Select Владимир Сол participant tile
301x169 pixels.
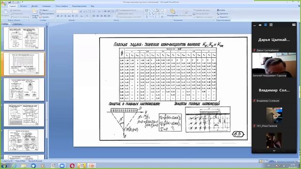coord(274,90)
